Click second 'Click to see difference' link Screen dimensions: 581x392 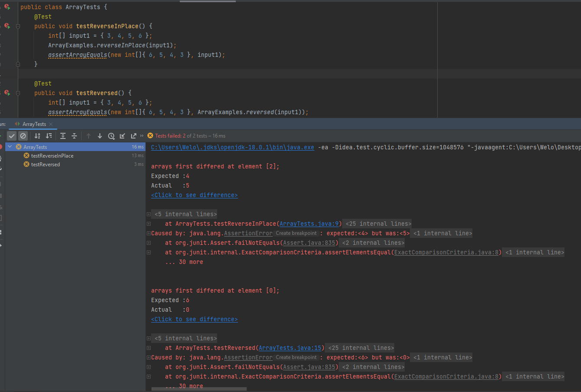(194, 319)
